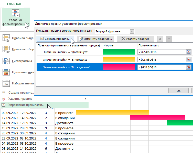Expand the Текущий фрагмент dropdown
This screenshot has height=153, width=193.
click(132, 31)
